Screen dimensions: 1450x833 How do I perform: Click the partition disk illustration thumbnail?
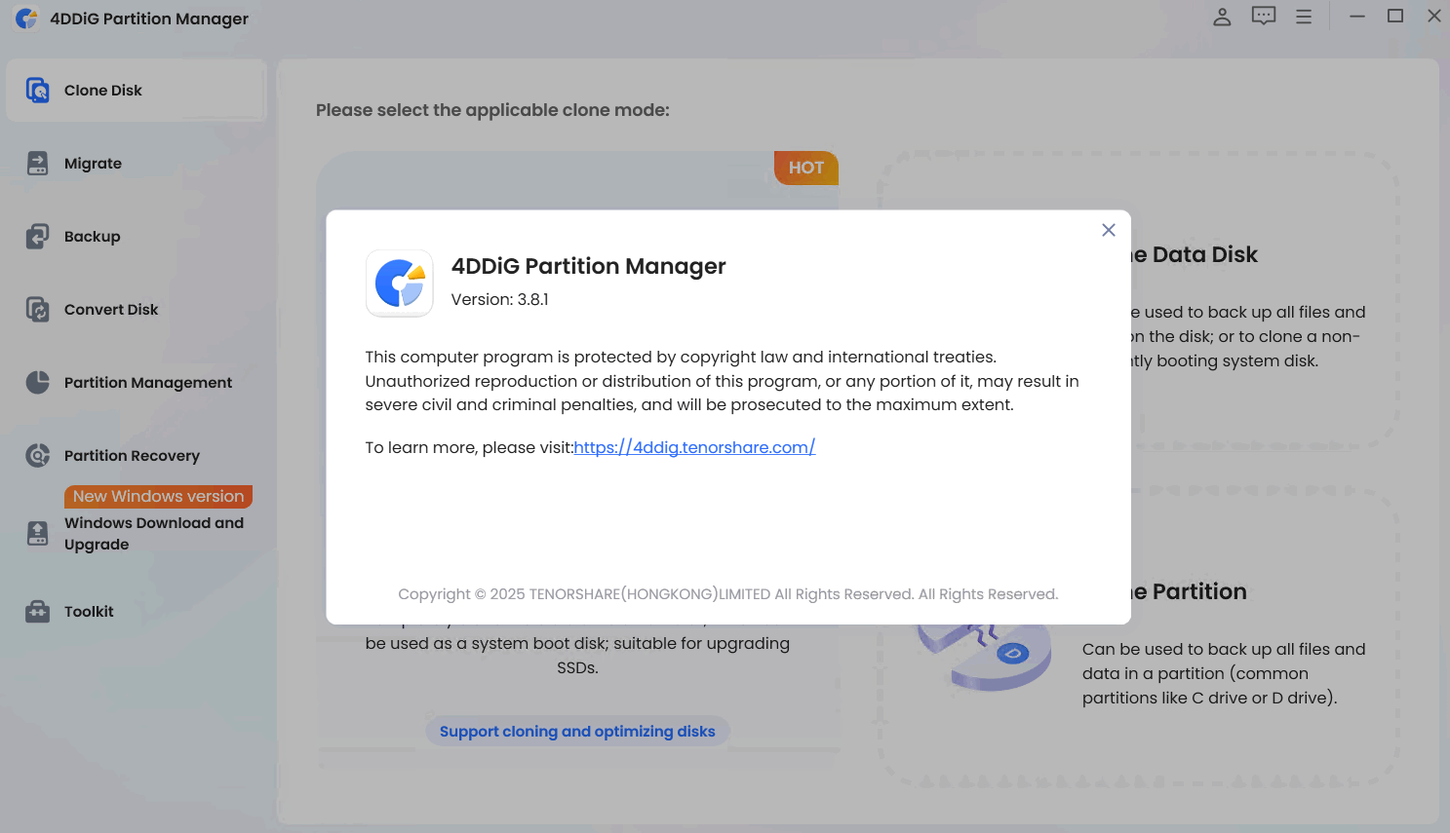pyautogui.click(x=985, y=658)
